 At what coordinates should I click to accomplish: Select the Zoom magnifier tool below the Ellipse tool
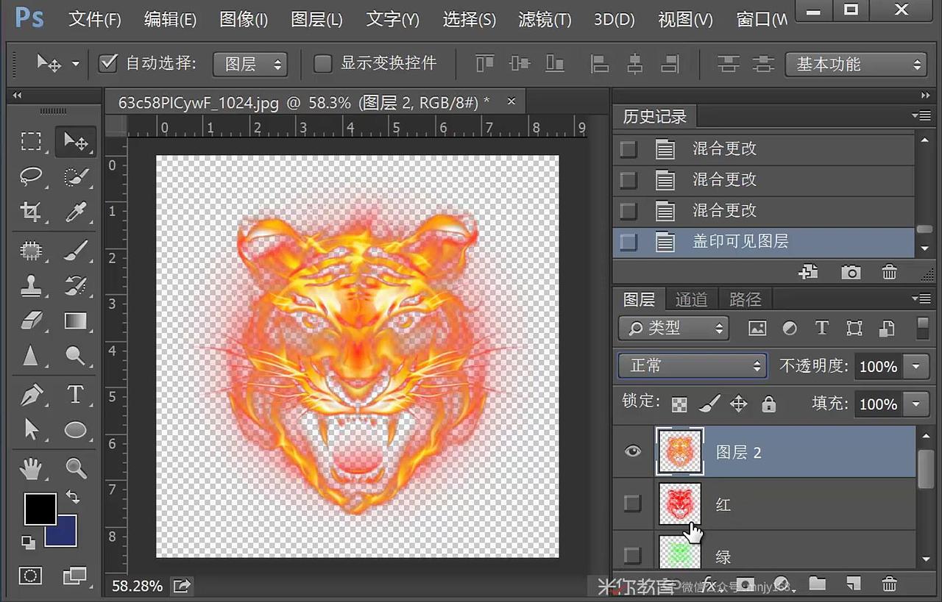pyautogui.click(x=75, y=467)
